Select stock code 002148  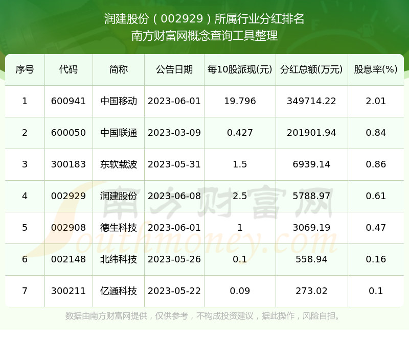pyautogui.click(x=69, y=259)
